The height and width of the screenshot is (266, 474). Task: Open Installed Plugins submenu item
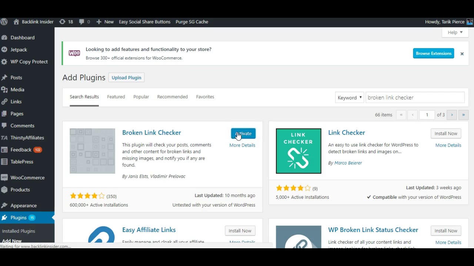[19, 231]
